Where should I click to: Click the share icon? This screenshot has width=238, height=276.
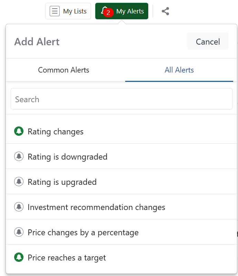(x=166, y=11)
